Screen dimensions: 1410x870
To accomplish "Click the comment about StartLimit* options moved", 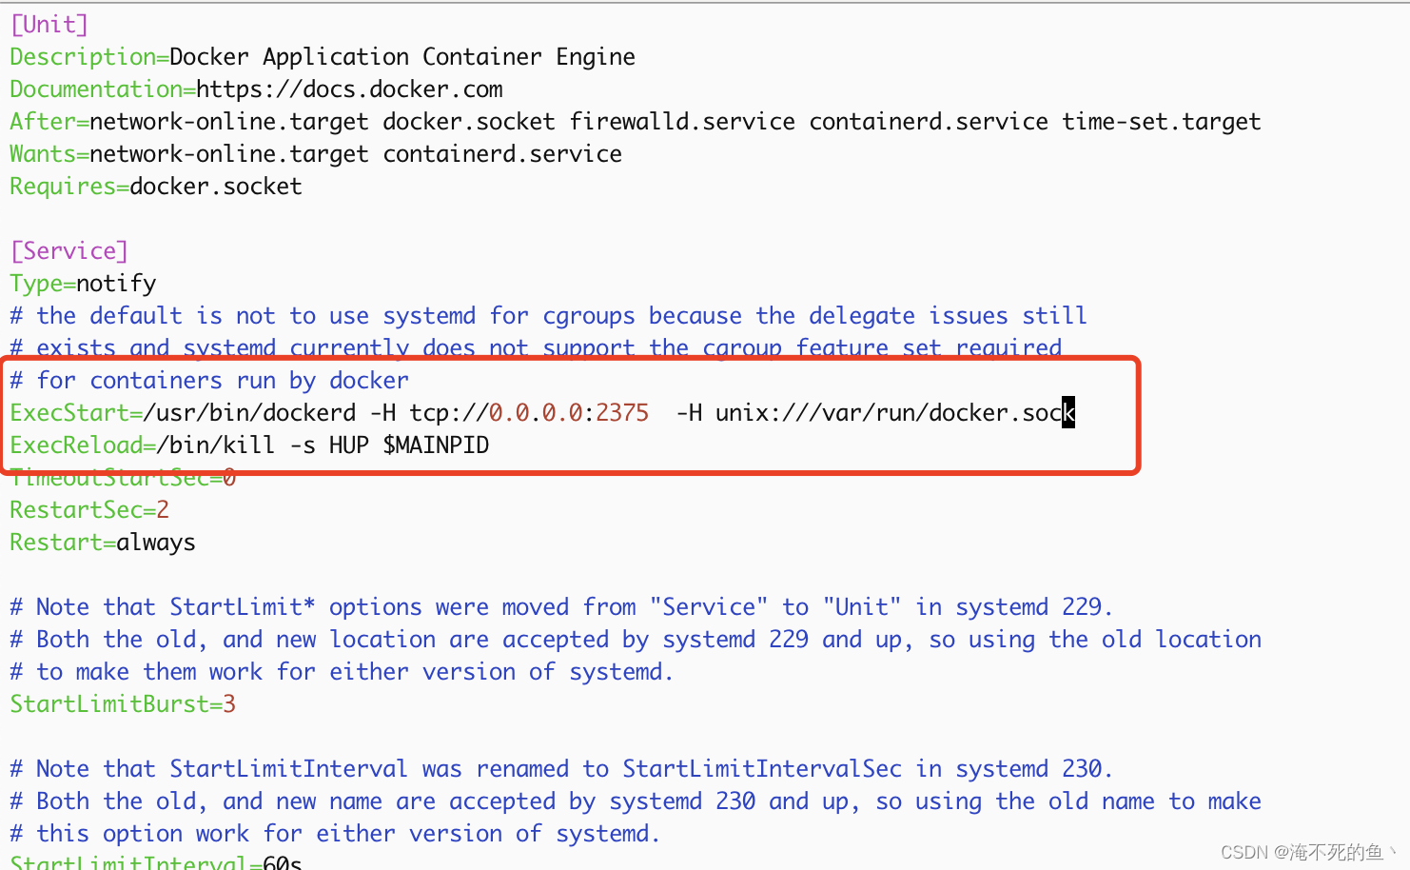I will (561, 607).
